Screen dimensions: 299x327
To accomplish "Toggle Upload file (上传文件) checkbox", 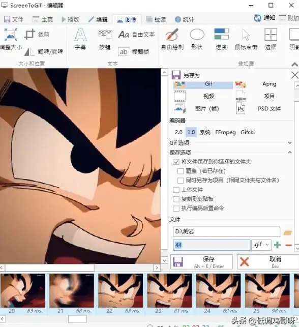I will pyautogui.click(x=176, y=190).
